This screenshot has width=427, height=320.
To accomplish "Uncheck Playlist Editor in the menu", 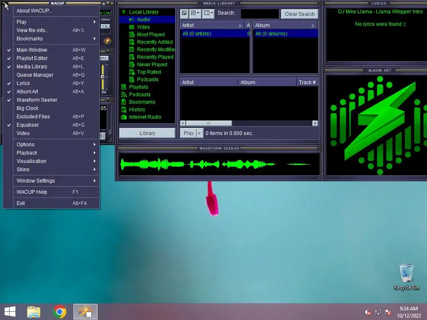I will (x=51, y=58).
